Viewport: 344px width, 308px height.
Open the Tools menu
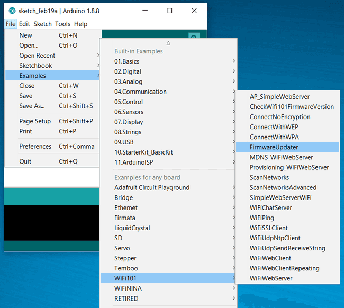(x=62, y=24)
